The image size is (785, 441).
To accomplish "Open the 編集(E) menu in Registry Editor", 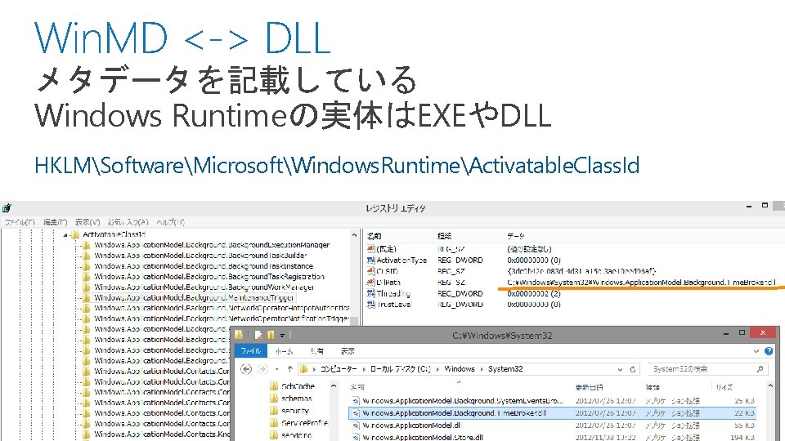I will 55,222.
